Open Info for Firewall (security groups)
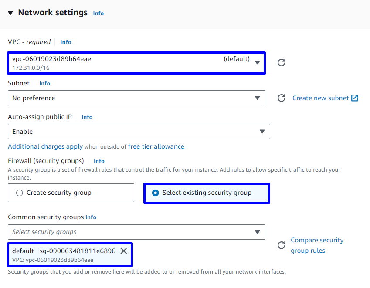 (99, 161)
